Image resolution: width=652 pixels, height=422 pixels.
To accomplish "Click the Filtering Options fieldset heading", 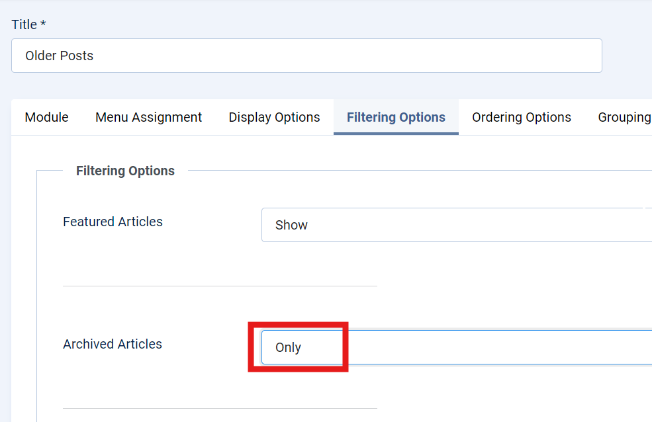I will [x=125, y=171].
